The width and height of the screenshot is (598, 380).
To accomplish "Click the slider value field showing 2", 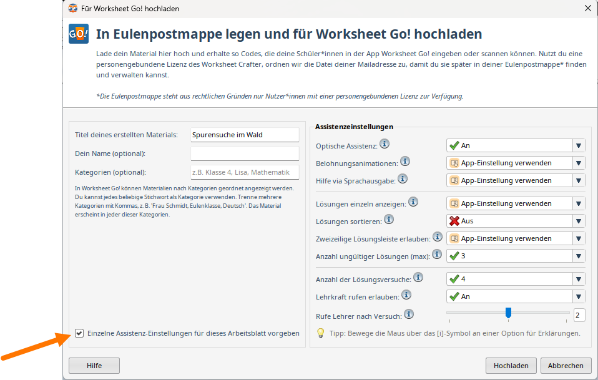I will tap(579, 315).
